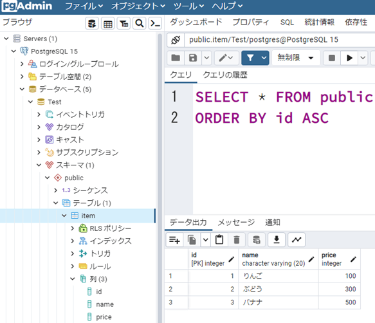Click the Stop query square button
Screen dimensions: 375x323
[332, 58]
